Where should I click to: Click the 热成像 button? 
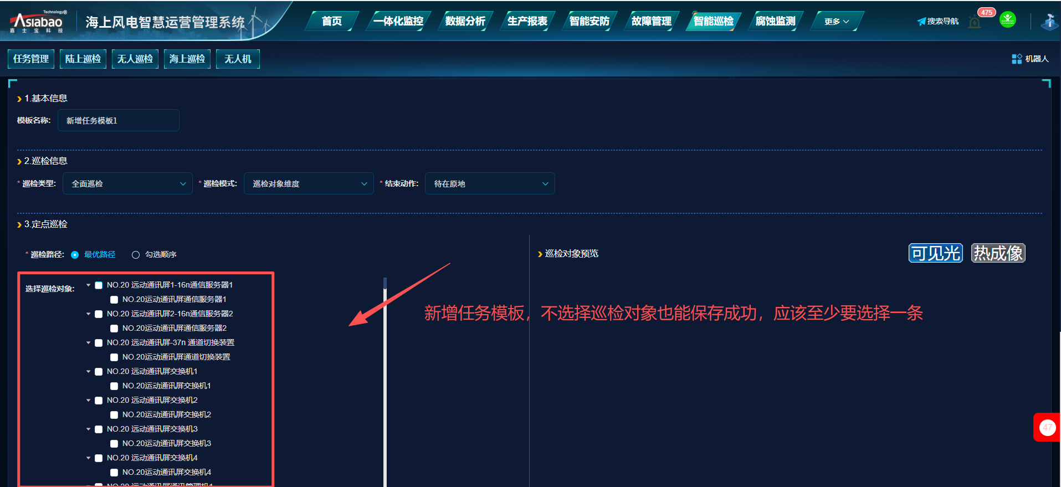pos(998,253)
